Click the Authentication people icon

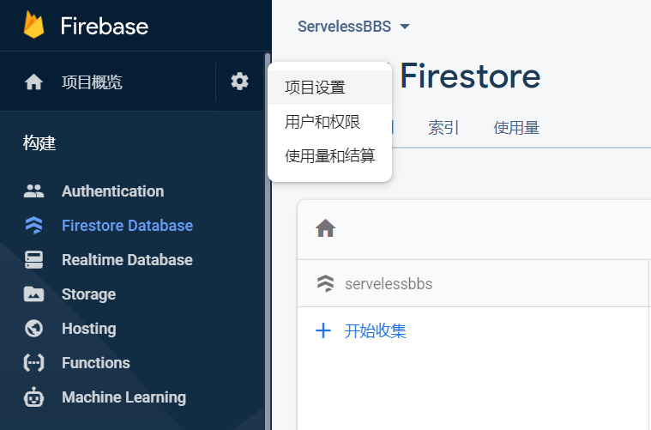33,191
